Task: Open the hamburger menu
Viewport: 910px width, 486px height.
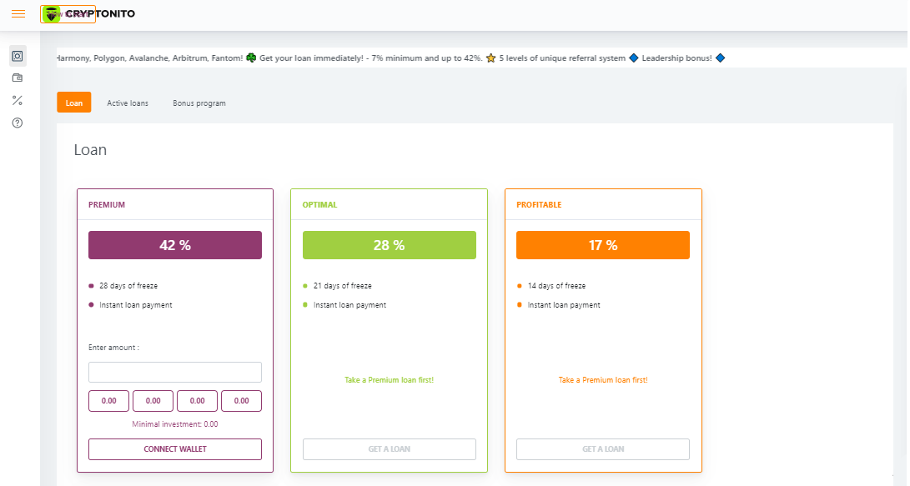Action: (x=18, y=13)
